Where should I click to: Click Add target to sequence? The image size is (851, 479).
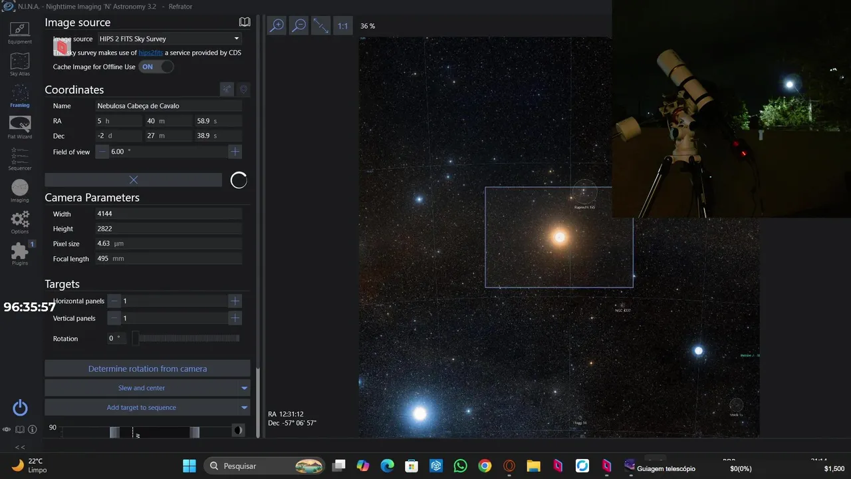[x=141, y=407]
